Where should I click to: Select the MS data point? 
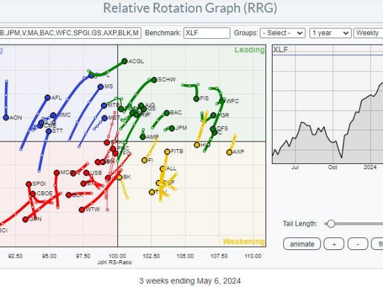(x=101, y=87)
